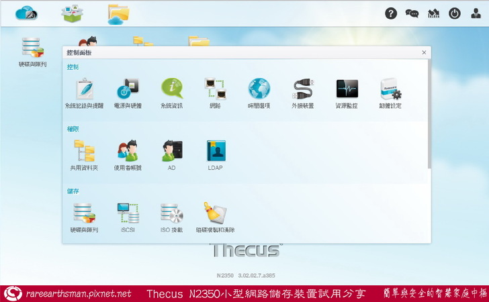Close the 控制面板 window

click(424, 52)
